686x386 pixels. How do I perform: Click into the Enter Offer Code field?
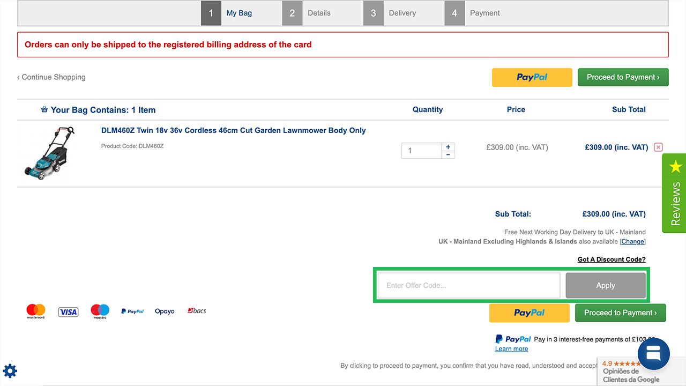tap(468, 285)
